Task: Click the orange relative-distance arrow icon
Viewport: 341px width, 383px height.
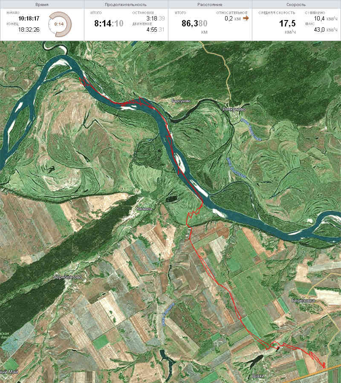Action: pyautogui.click(x=246, y=18)
